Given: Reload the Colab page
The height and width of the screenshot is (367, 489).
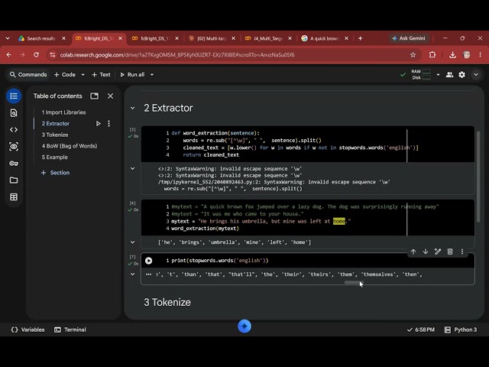Looking at the screenshot, I should (x=36, y=55).
